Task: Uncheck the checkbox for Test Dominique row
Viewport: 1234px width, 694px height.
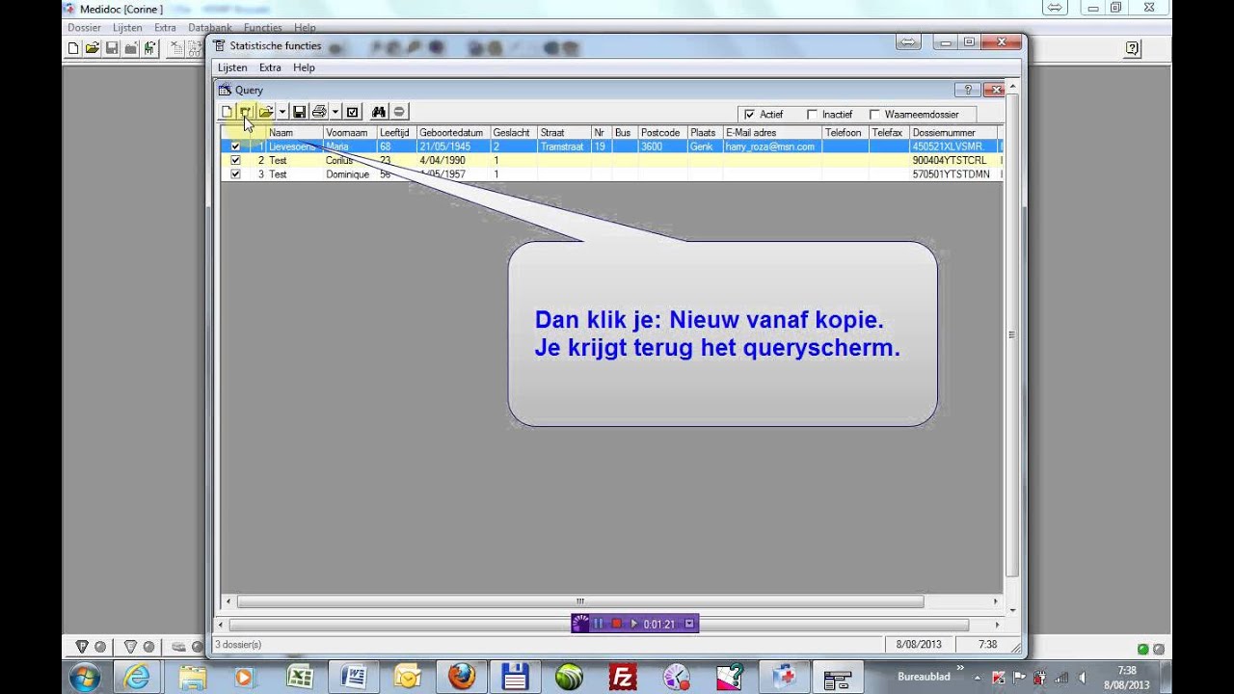Action: point(235,174)
